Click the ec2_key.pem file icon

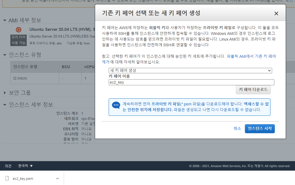7,178
